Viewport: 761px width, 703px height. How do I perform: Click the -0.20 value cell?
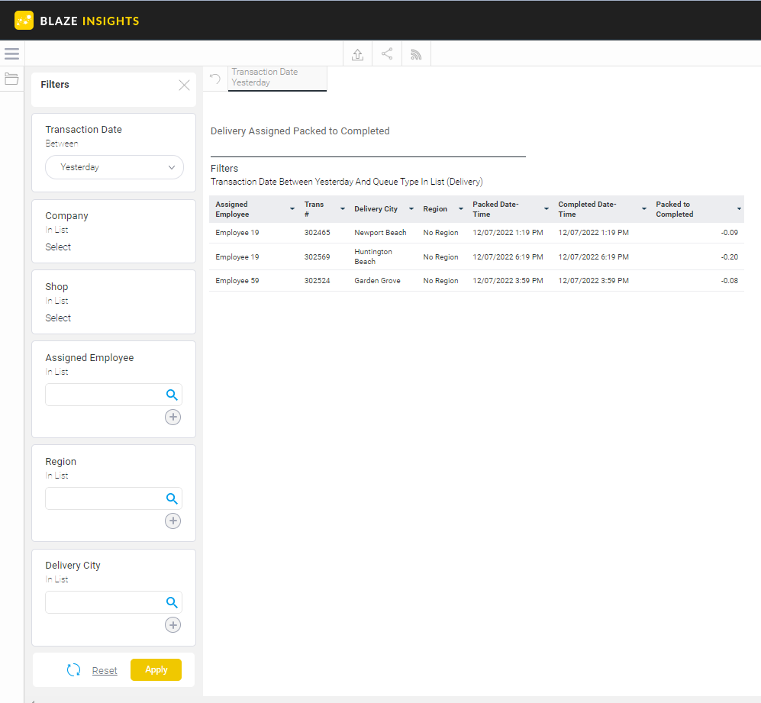[730, 256]
